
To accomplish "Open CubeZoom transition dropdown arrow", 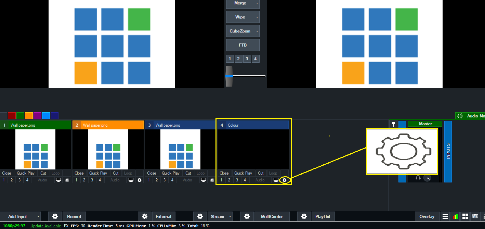I will tap(257, 31).
